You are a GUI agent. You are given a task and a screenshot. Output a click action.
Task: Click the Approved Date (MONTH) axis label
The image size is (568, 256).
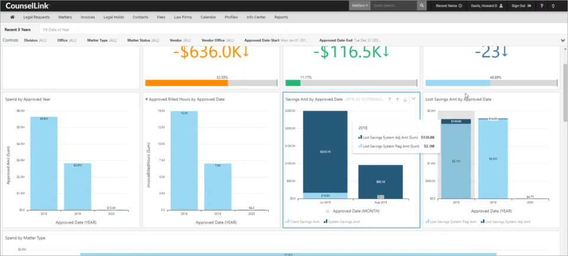(356, 211)
